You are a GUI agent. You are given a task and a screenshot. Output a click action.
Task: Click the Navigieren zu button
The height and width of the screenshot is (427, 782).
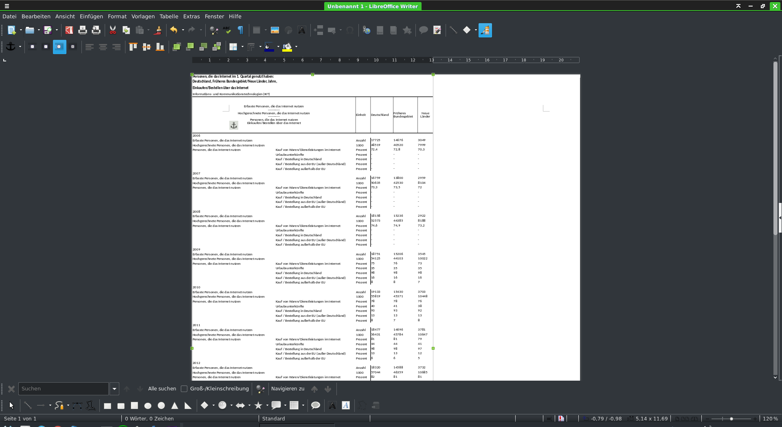[x=288, y=389]
